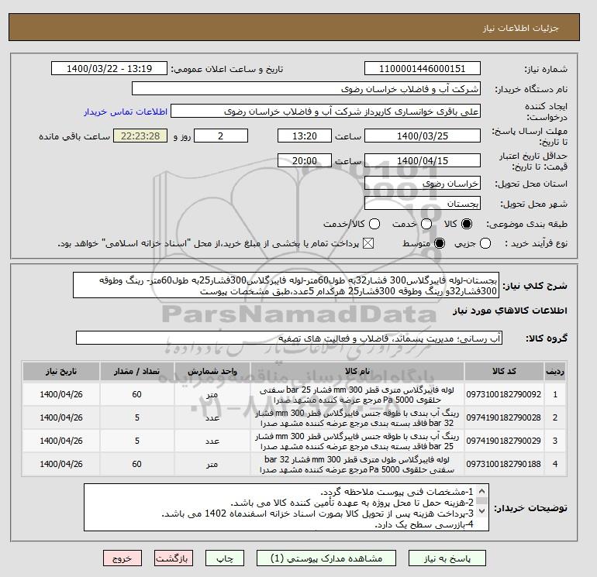Select the کالا/خدمت radio button
Viewport: 597px width, 577px height.
click(x=374, y=224)
